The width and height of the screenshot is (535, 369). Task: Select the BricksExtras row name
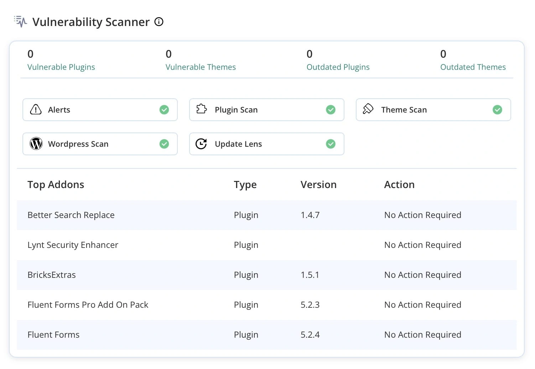[52, 275]
